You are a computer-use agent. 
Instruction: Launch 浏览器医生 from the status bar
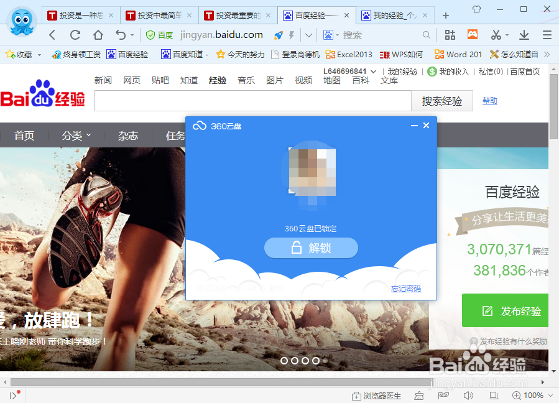pos(377,396)
